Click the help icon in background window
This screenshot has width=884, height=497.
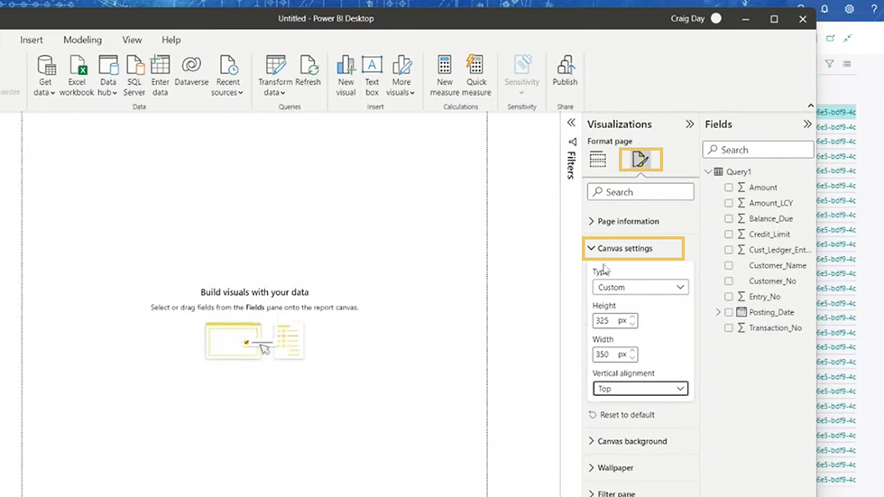coord(874,8)
